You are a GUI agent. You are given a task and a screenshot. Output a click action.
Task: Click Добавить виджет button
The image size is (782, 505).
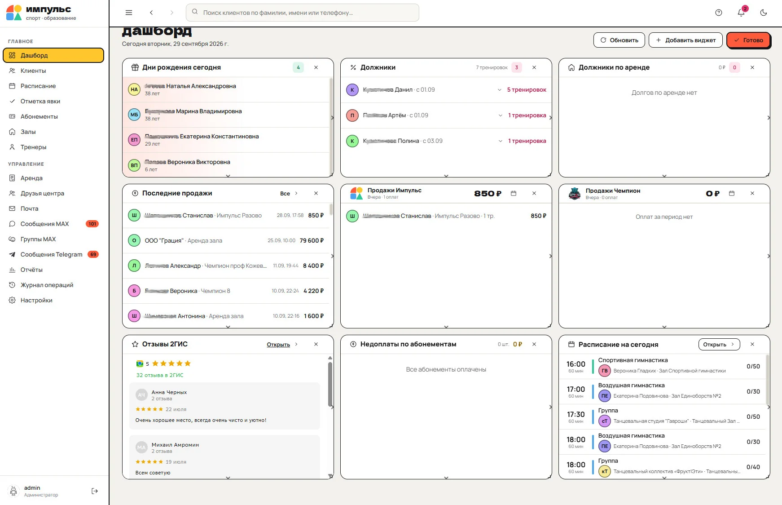point(685,40)
